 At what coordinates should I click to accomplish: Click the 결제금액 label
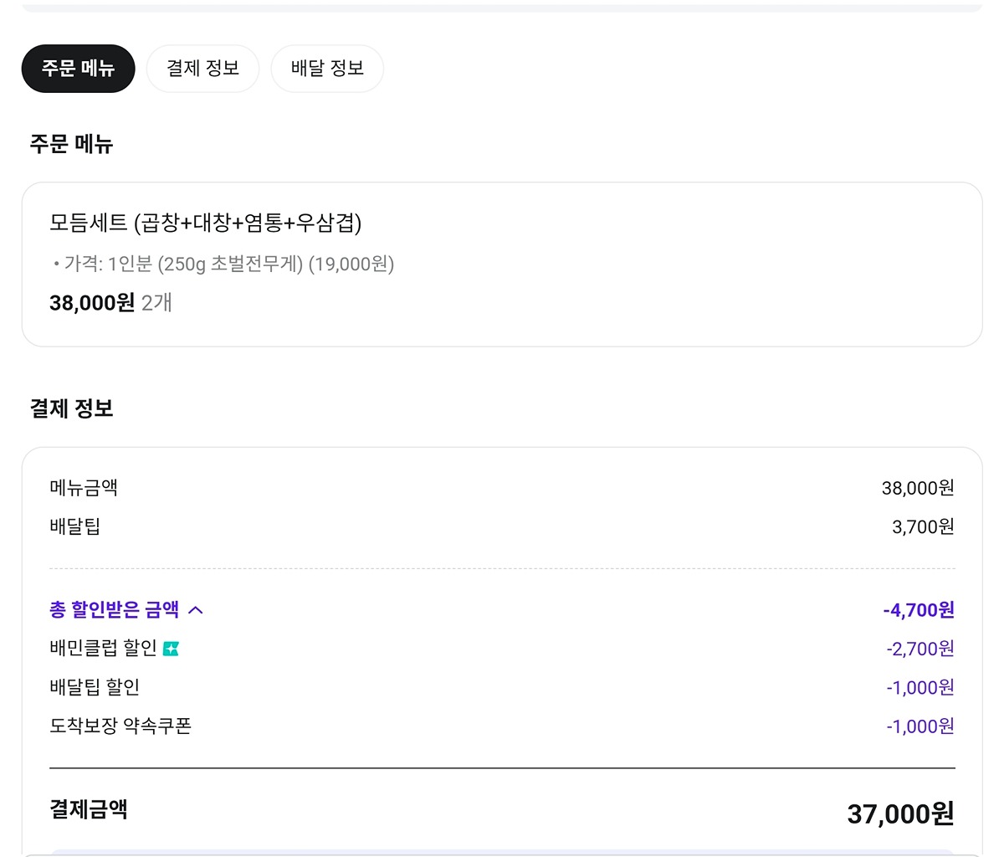tap(89, 809)
